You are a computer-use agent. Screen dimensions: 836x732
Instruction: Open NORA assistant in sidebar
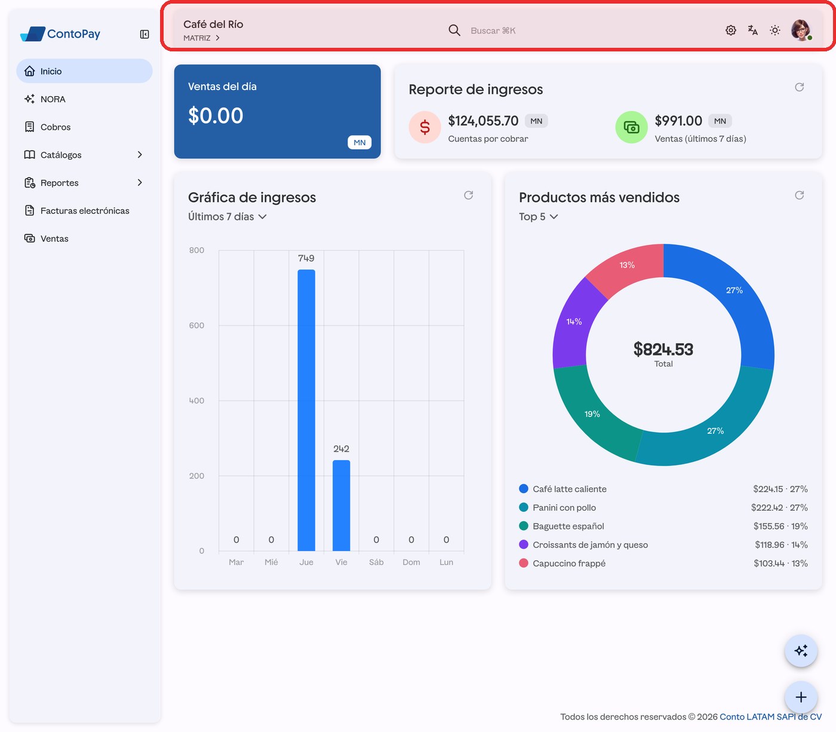pos(84,99)
